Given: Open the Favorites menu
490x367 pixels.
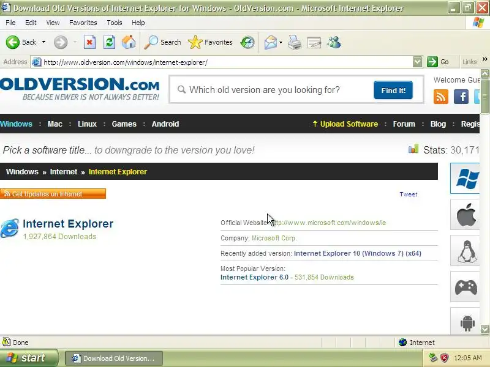Looking at the screenshot, I should pyautogui.click(x=83, y=23).
